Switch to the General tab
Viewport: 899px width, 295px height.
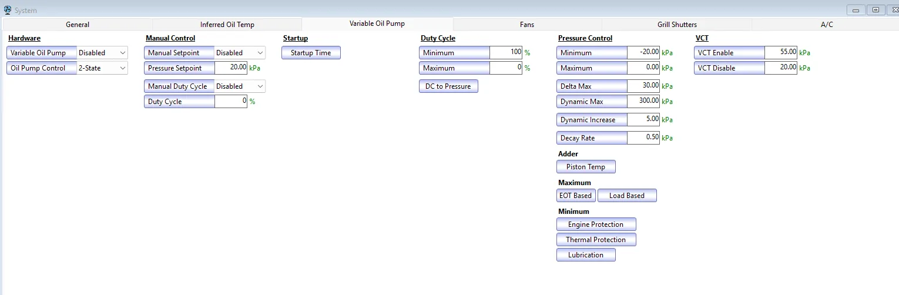(78, 25)
